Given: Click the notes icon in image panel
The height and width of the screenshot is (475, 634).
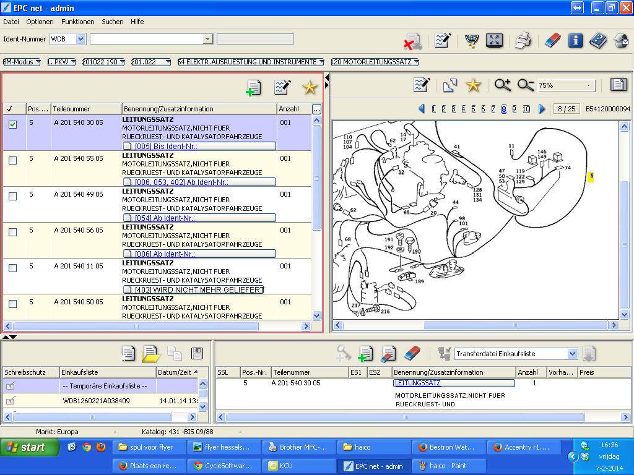Looking at the screenshot, I should (422, 85).
